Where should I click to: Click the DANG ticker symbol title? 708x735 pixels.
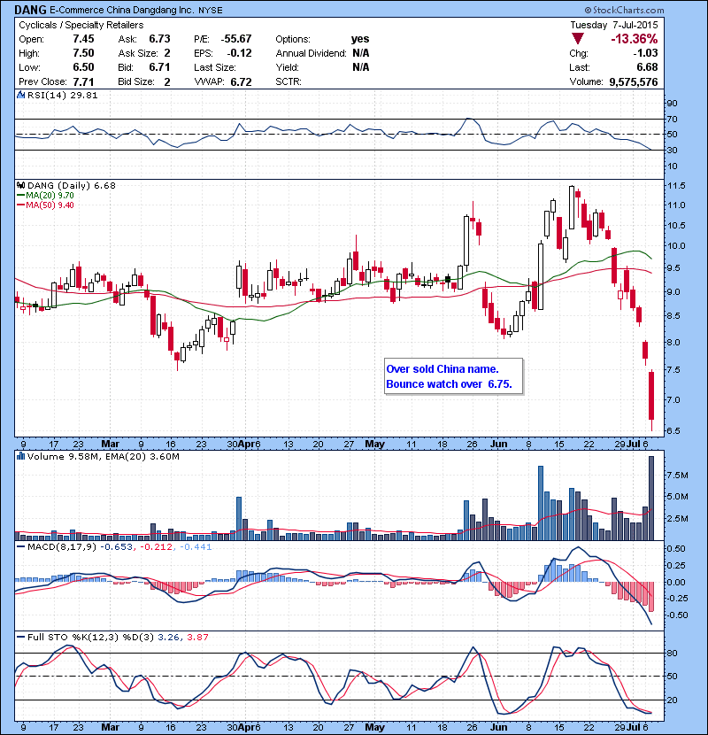(x=30, y=10)
